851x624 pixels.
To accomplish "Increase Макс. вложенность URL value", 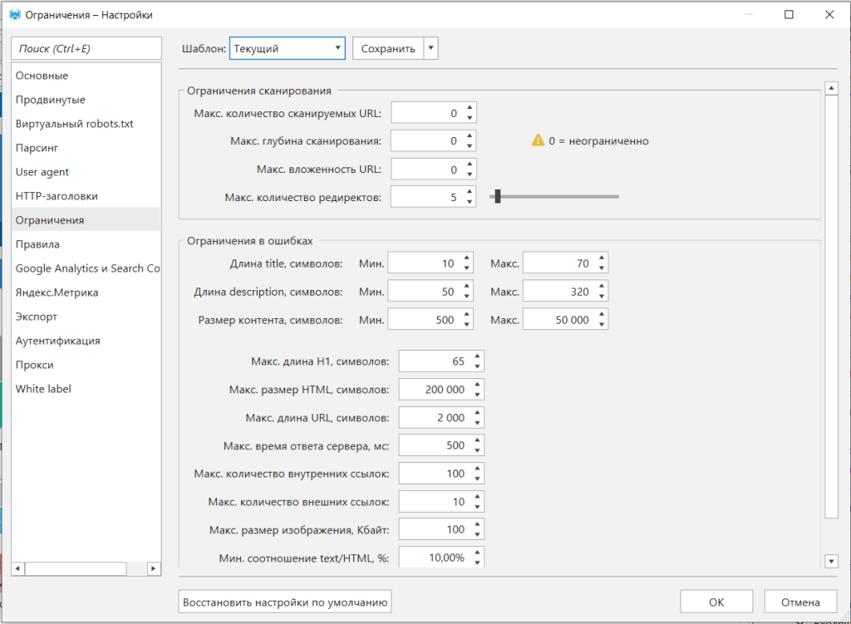I will pos(470,164).
